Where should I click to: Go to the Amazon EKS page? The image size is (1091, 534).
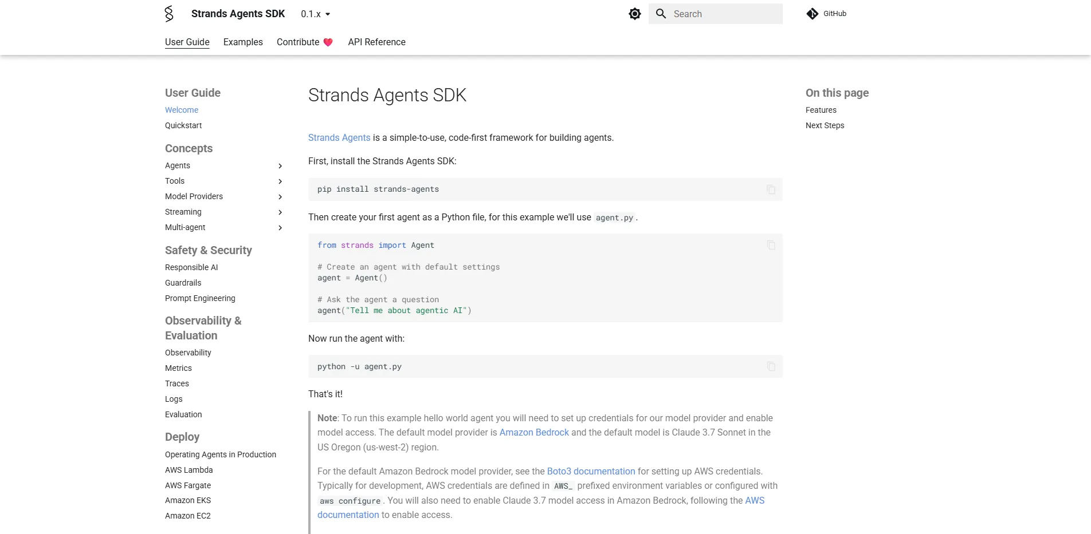click(x=188, y=500)
